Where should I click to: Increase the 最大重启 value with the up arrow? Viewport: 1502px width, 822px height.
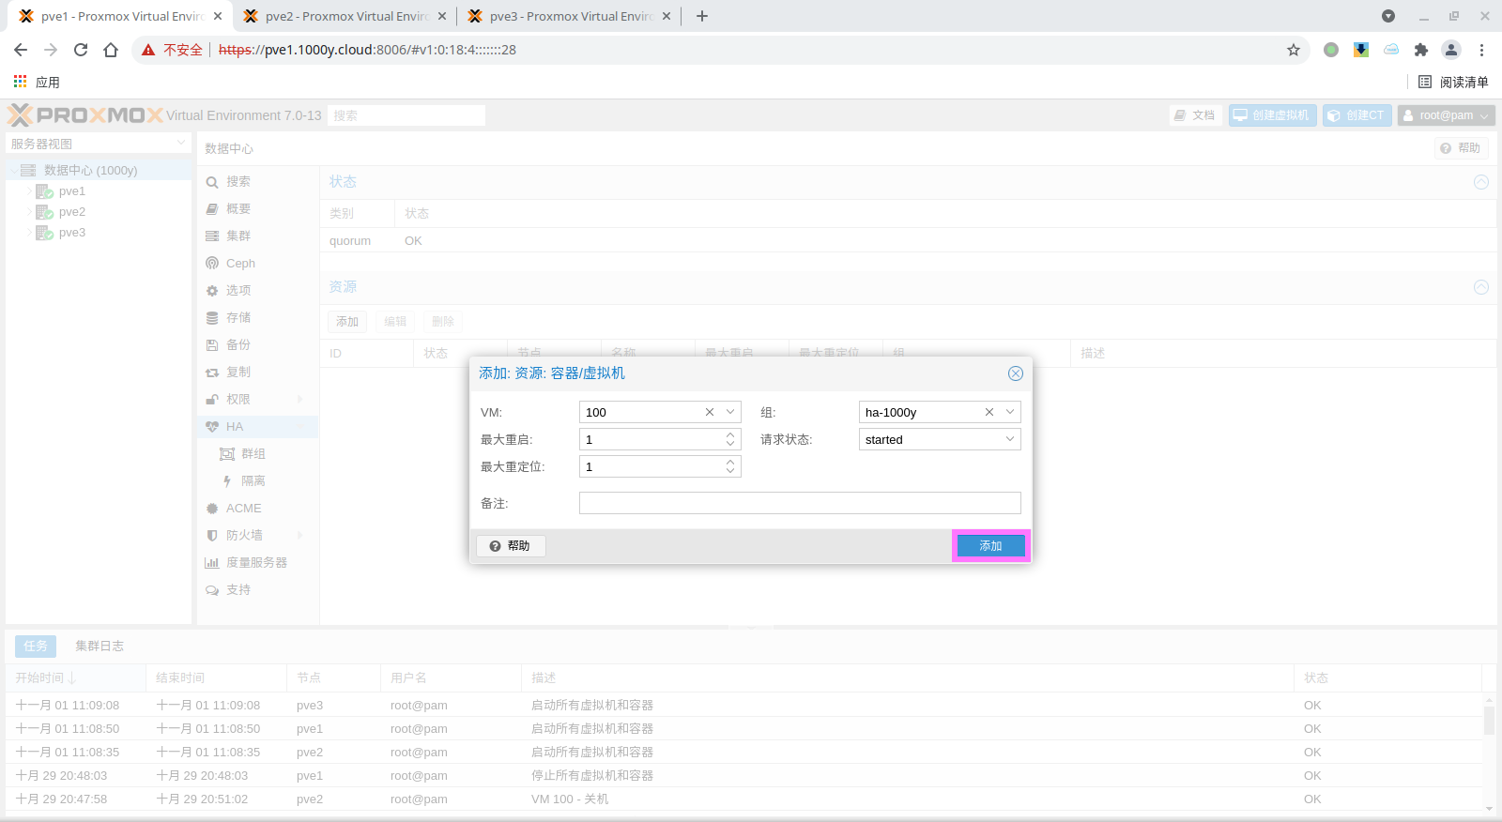730,435
